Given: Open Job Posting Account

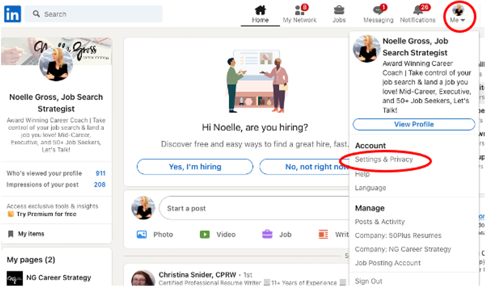Looking at the screenshot, I should pyautogui.click(x=388, y=263).
